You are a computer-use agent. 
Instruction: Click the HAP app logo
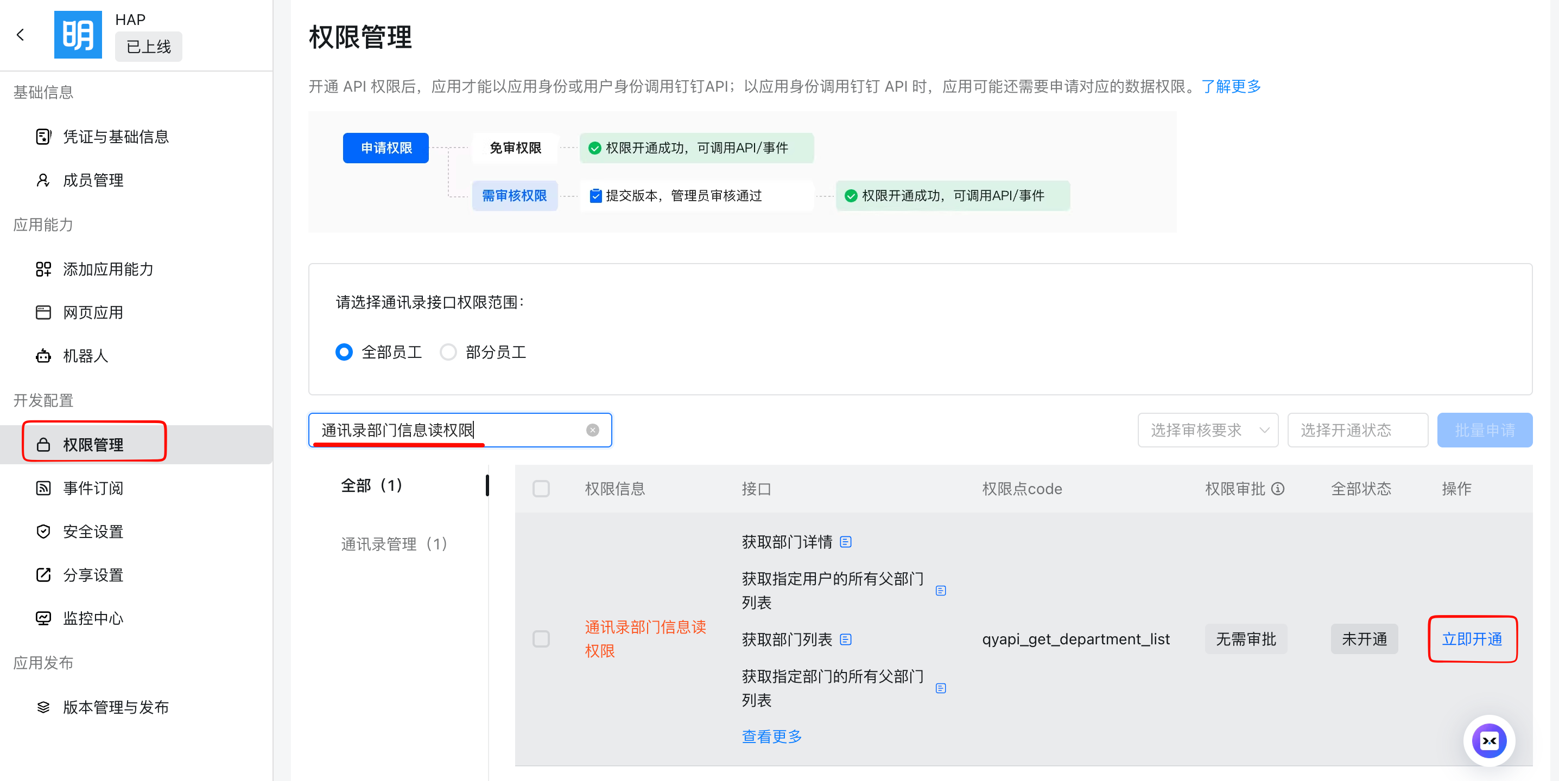click(x=78, y=35)
